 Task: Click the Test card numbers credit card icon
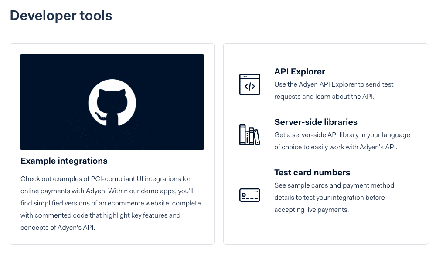249,195
